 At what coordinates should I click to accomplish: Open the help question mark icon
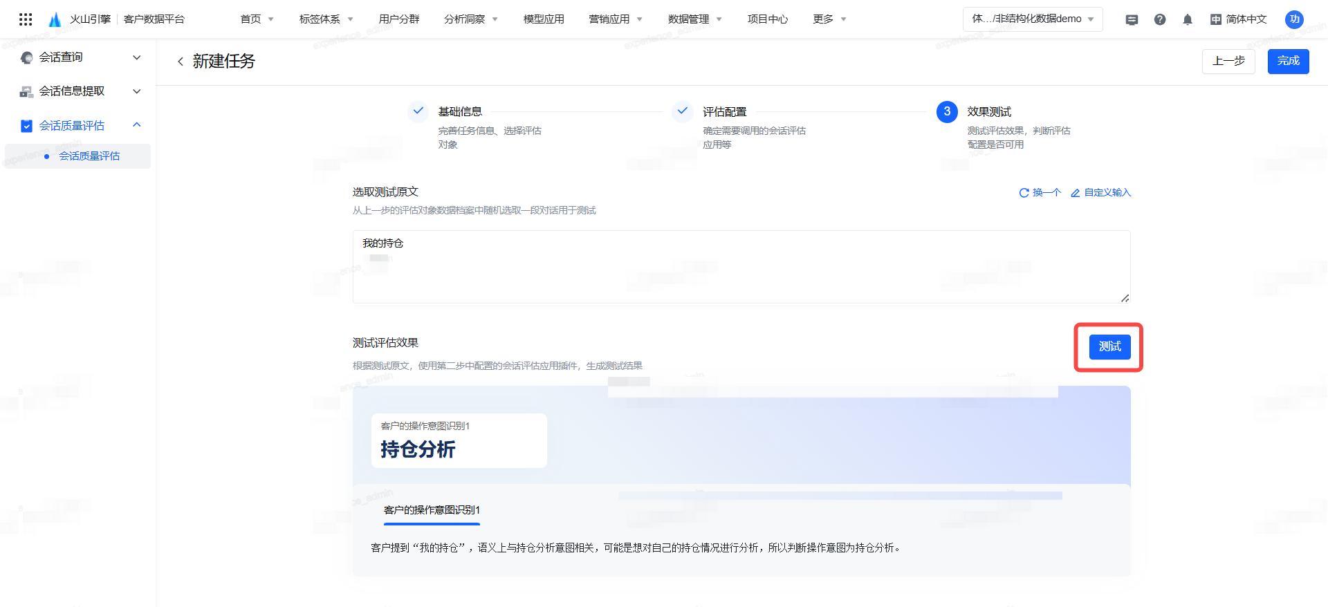(x=1160, y=19)
